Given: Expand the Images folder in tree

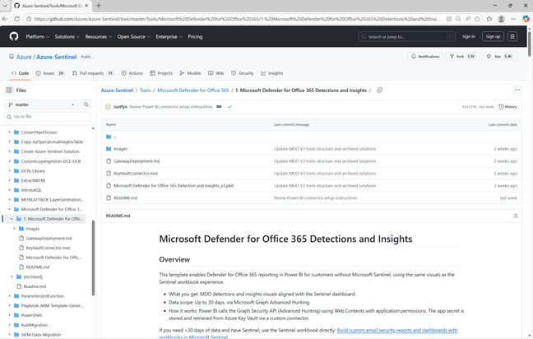Looking at the screenshot, I should point(14,229).
